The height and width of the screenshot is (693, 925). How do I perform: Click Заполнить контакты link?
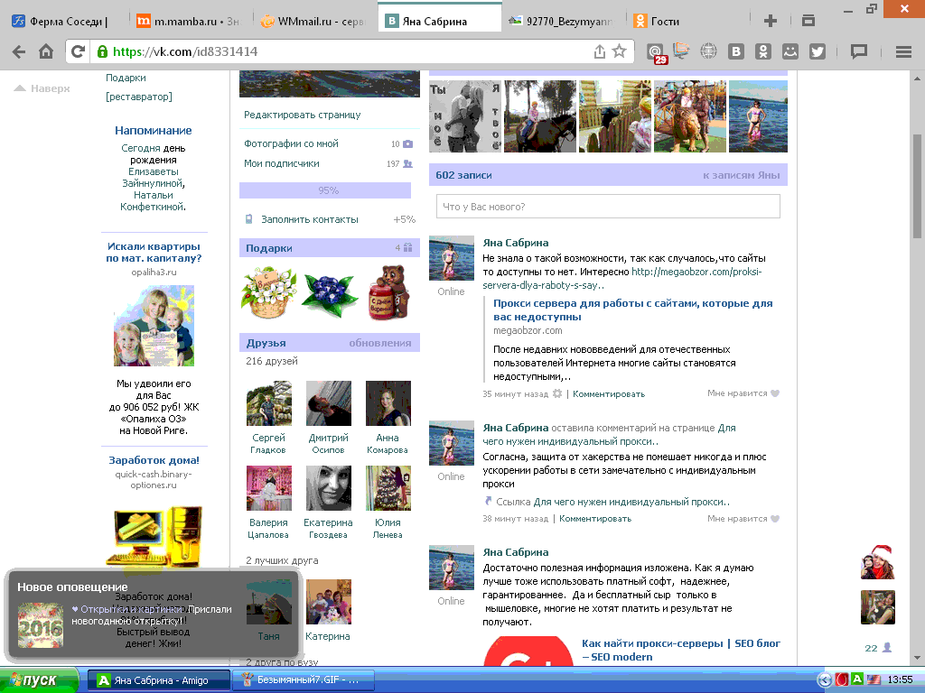coord(310,219)
